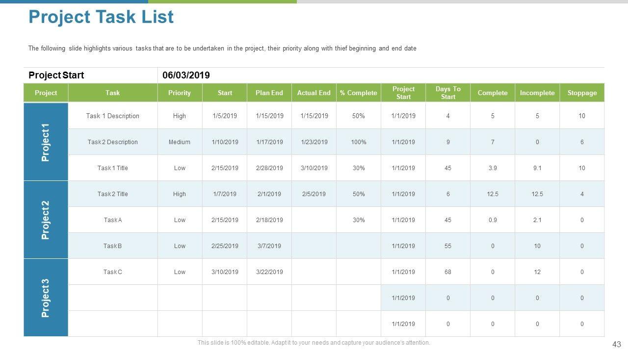The width and height of the screenshot is (628, 353).
Task: Select the Task 2 Title cell
Action: pyautogui.click(x=113, y=194)
